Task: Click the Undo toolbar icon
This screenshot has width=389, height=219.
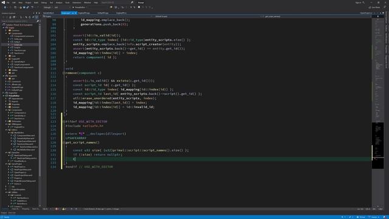Action: tap(32, 7)
